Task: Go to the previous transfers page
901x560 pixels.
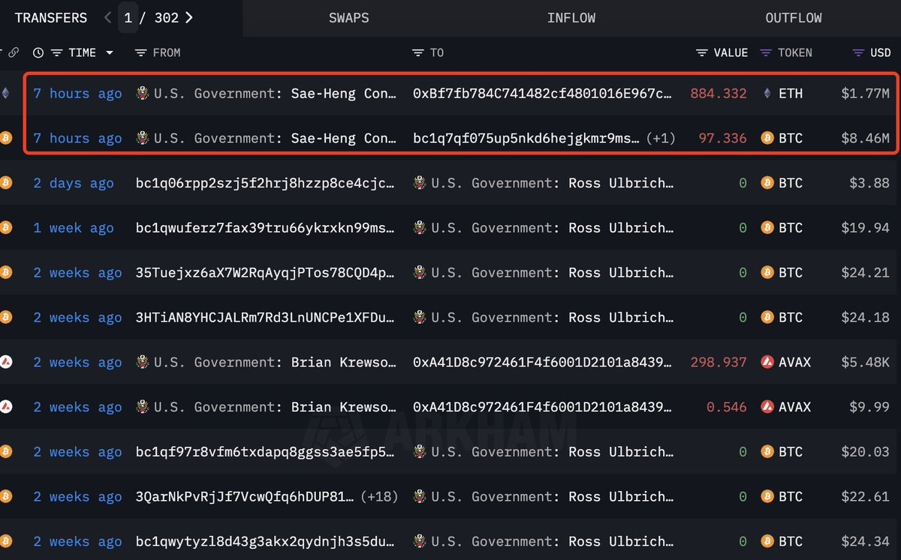Action: [x=108, y=17]
